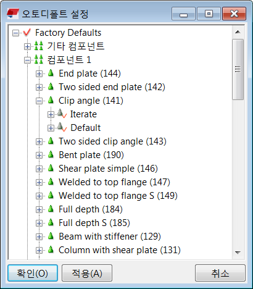Expand the 기타 컴포넌트 group
Image resolution: width=253 pixels, height=289 pixels.
pos(27,46)
